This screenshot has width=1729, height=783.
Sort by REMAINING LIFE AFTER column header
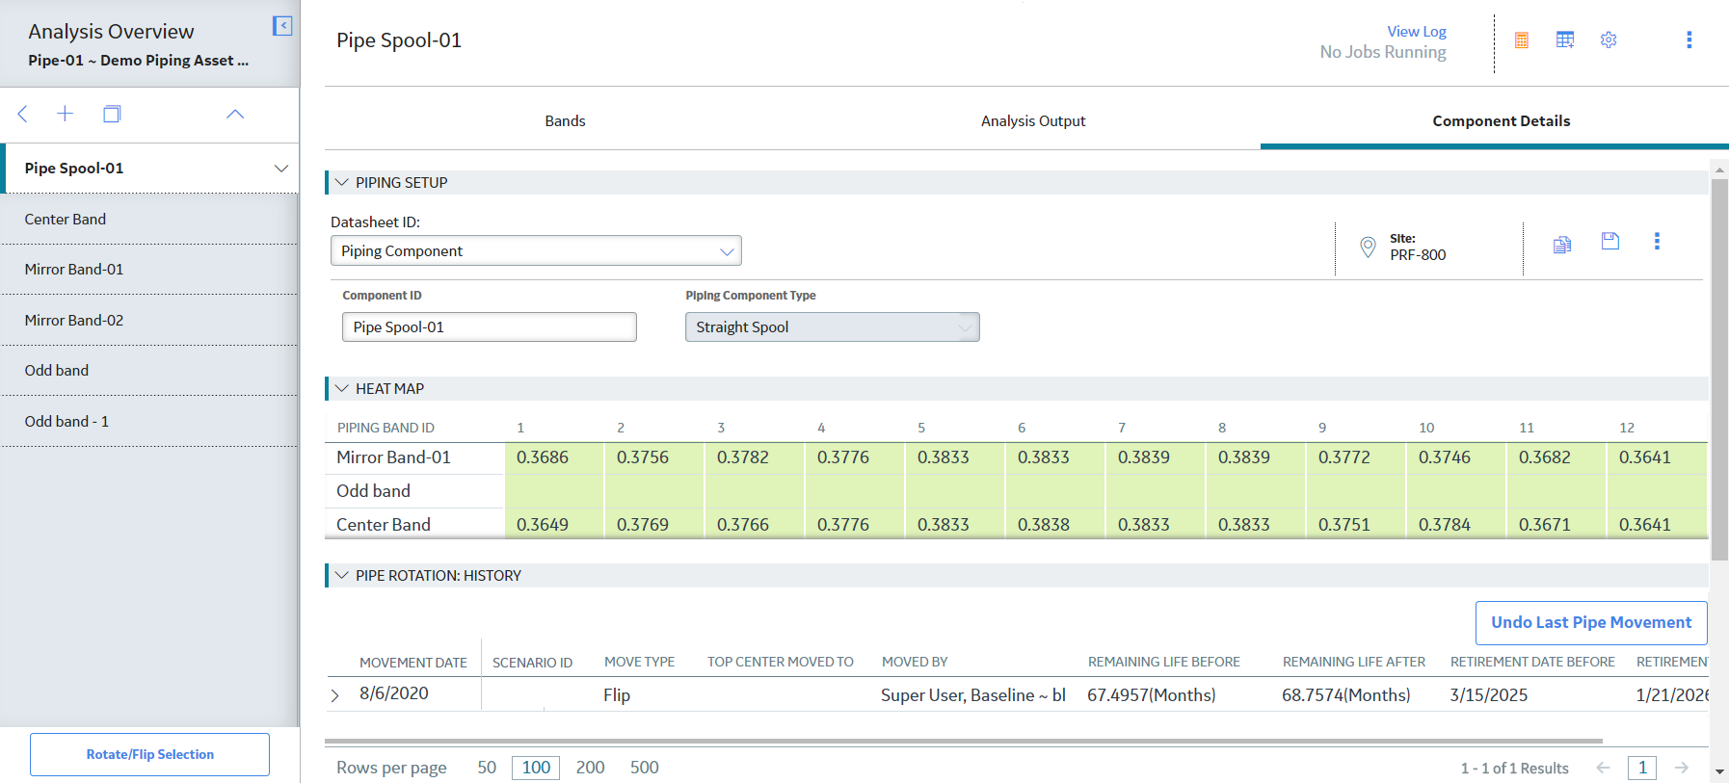(x=1353, y=663)
